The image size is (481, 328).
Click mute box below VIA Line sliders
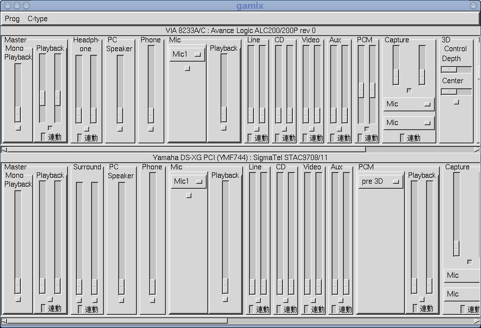pos(257,129)
